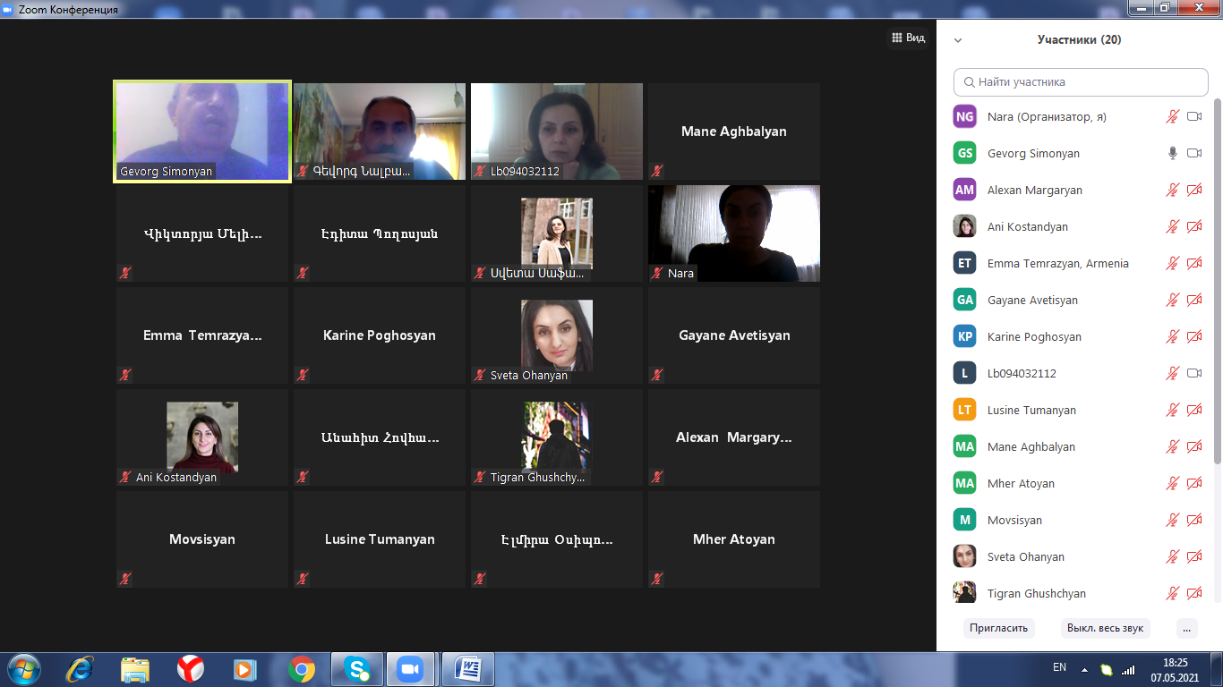Click Karine Poghosyan's disabled camera icon
This screenshot has height=687, width=1223.
click(1193, 336)
